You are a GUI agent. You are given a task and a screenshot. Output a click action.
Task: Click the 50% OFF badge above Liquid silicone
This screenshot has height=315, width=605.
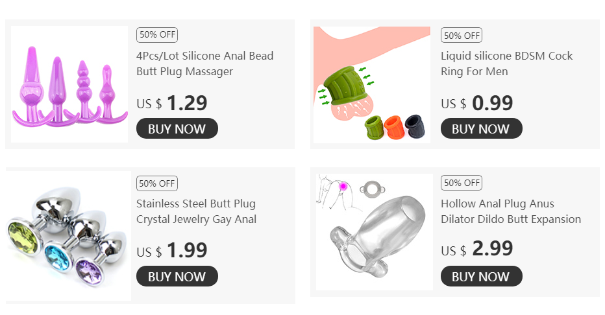coord(462,35)
